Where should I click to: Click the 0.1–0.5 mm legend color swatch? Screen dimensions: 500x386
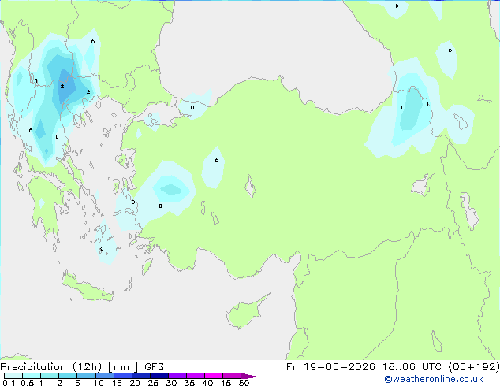pos(13,376)
